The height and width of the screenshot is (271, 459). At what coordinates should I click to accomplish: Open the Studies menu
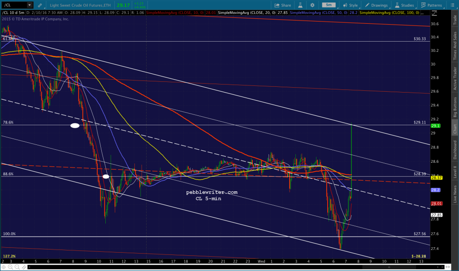point(405,5)
